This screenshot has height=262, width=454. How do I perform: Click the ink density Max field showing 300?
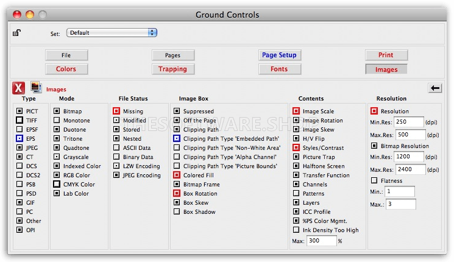point(321,241)
